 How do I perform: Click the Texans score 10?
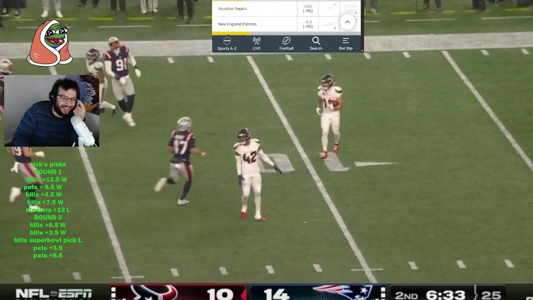tap(219, 294)
